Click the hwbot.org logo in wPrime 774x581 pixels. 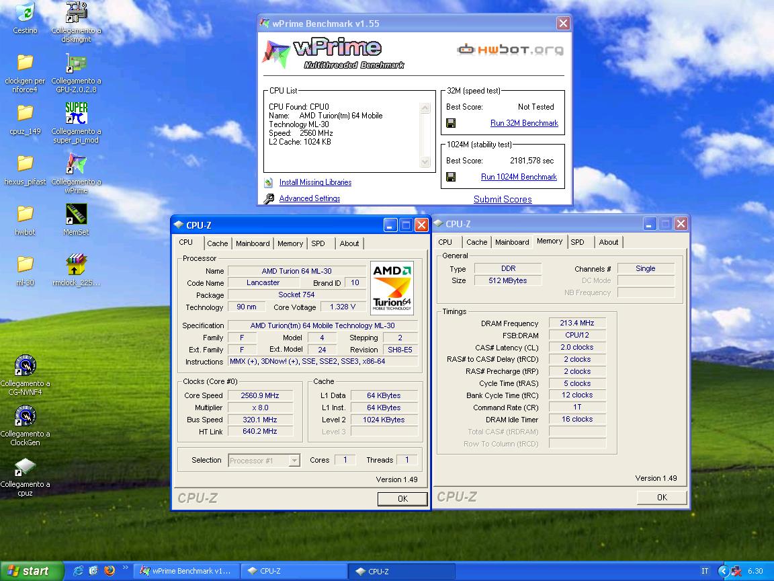[x=510, y=49]
